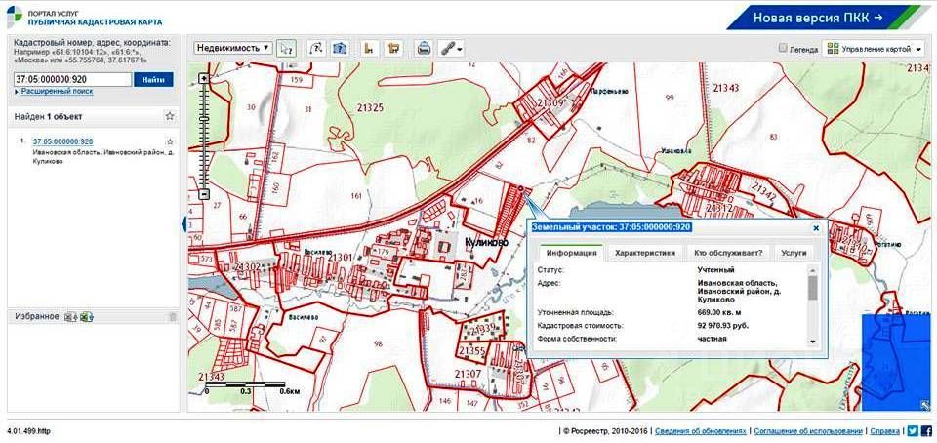This screenshot has width=937, height=443.
Task: Open the distance measurement tool
Action: [x=316, y=49]
